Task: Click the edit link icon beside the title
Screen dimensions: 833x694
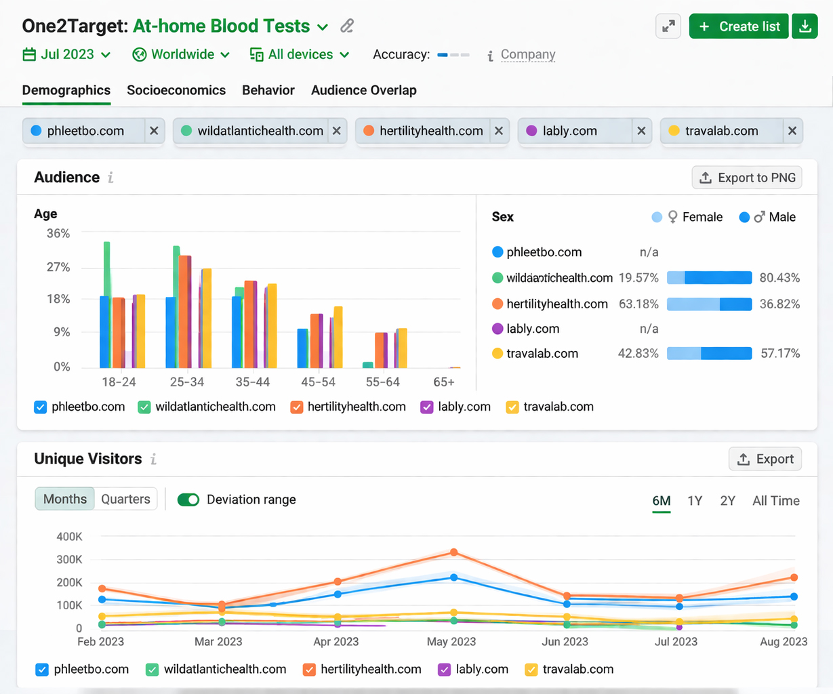Action: pos(347,26)
